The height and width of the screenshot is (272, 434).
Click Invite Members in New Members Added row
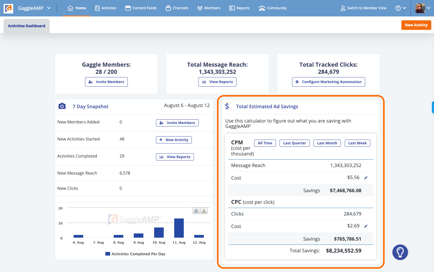[x=177, y=123]
